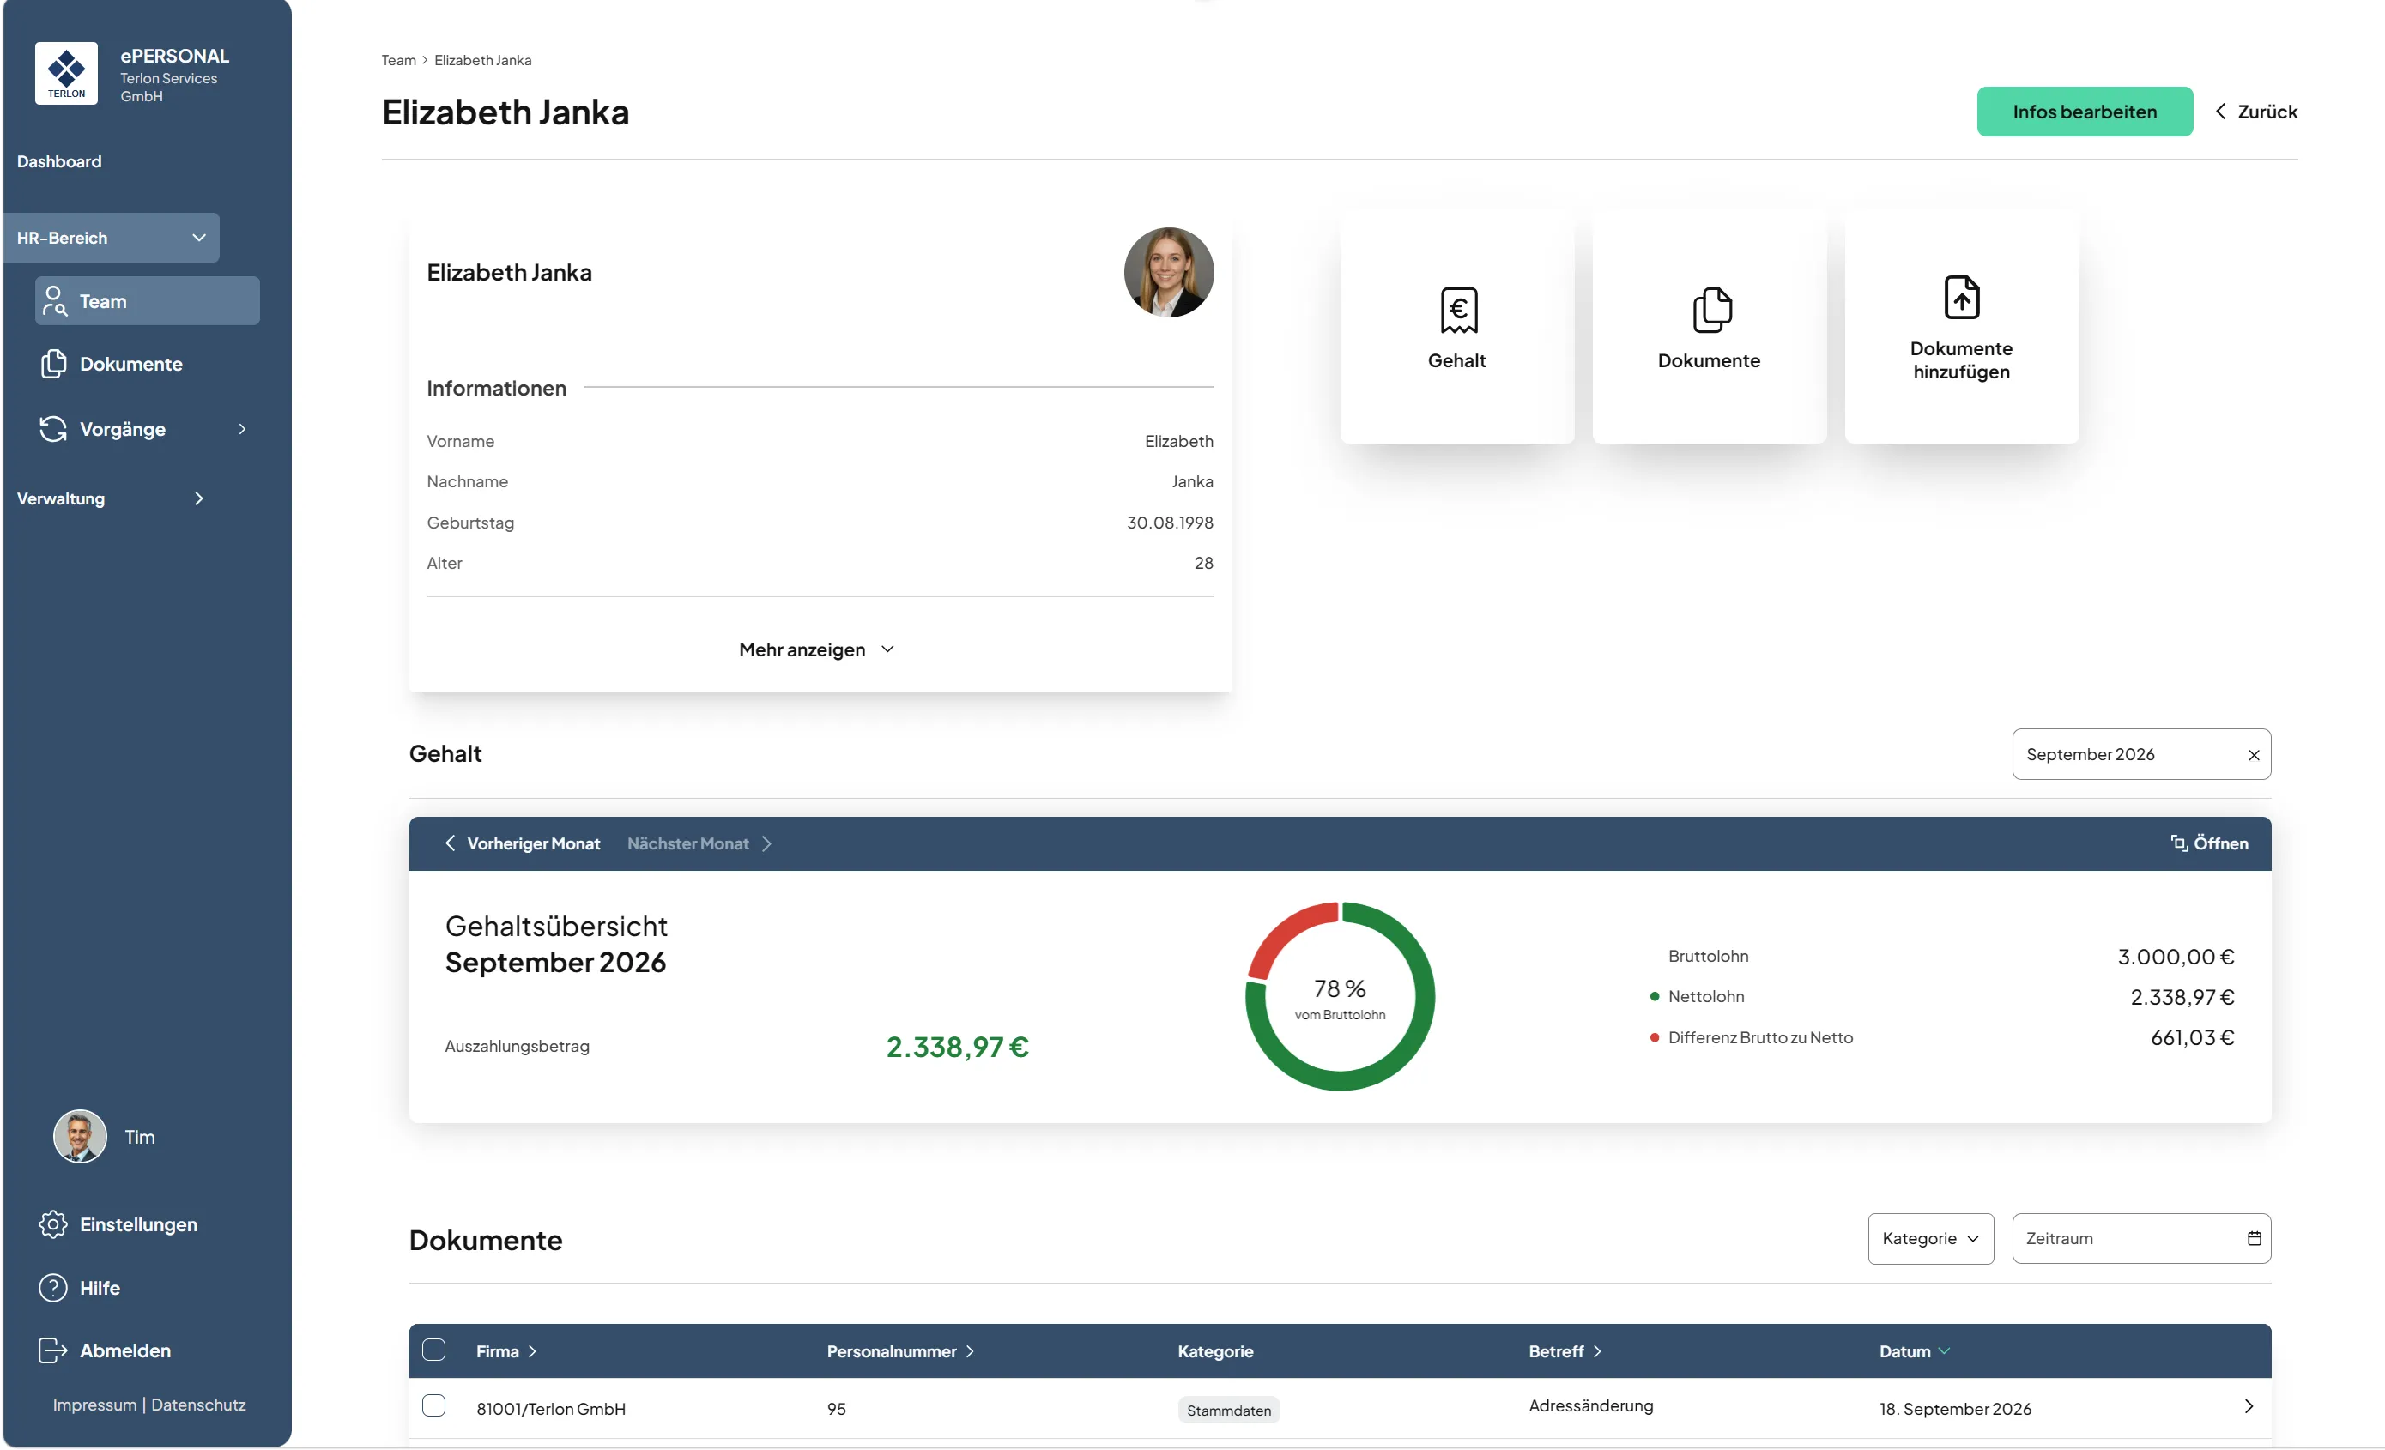Screen dimensions: 2385x1450
Task: Open the calendar icon in the Zeitraum field
Action: [x=2254, y=1239]
